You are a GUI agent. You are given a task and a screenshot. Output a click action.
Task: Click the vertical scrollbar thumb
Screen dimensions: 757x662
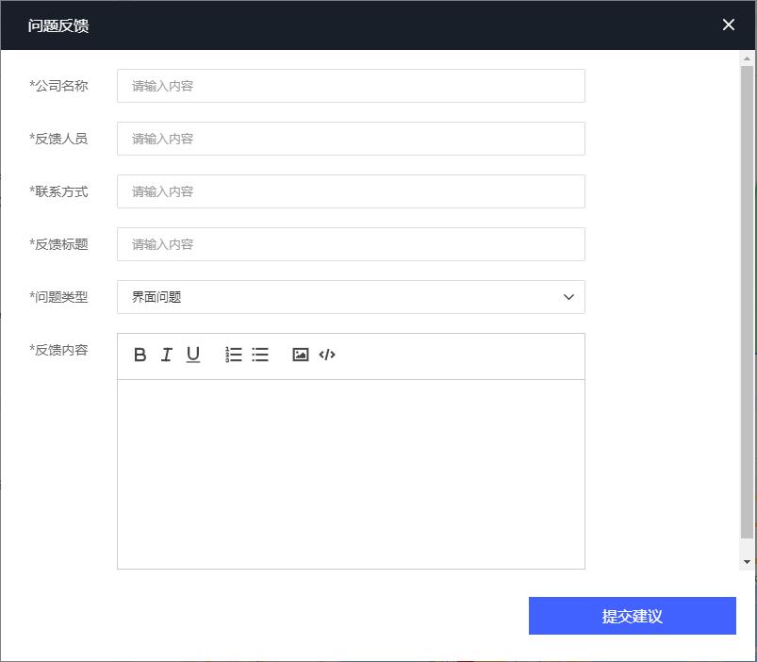point(748,302)
